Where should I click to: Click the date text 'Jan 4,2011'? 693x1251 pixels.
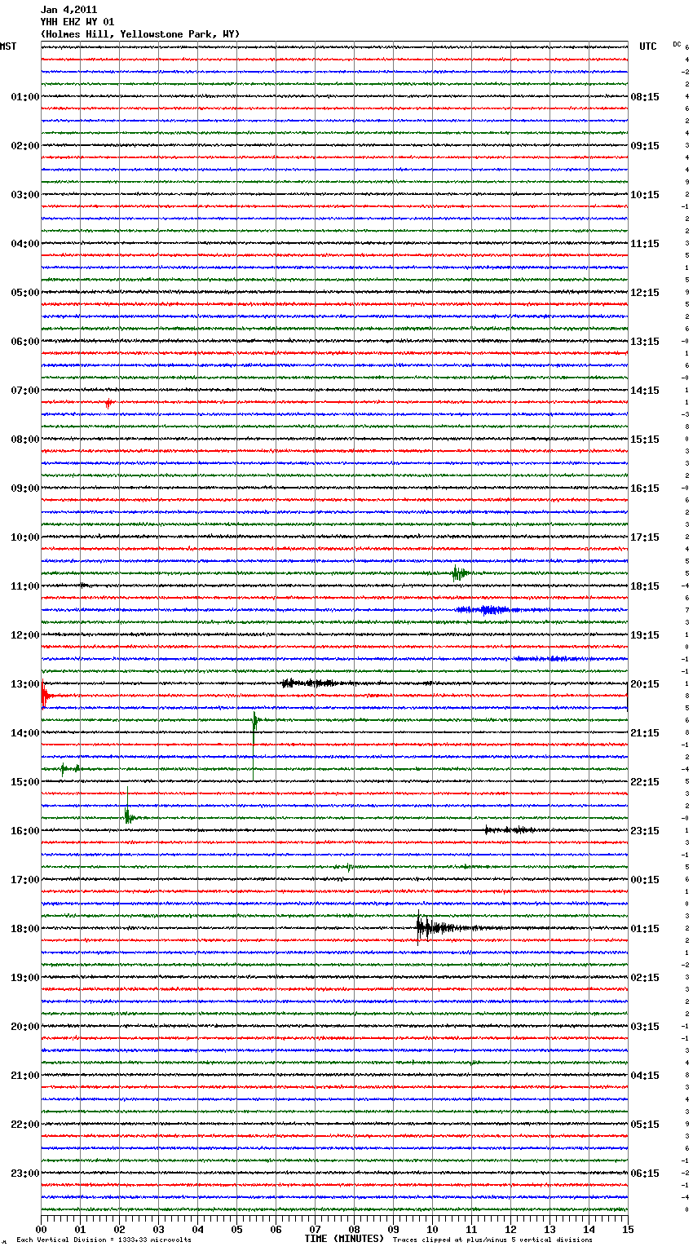[x=68, y=10]
